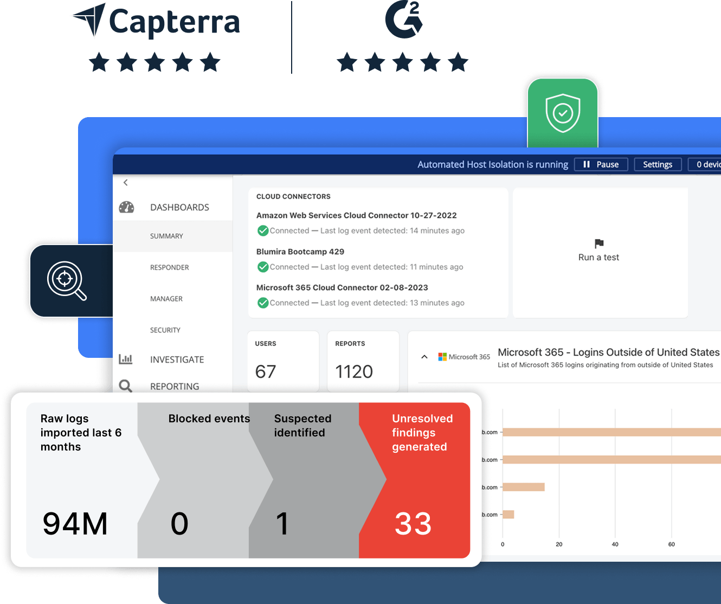Open the Summary dashboard in sidebar
Image resolution: width=721 pixels, height=604 pixels.
click(x=166, y=236)
